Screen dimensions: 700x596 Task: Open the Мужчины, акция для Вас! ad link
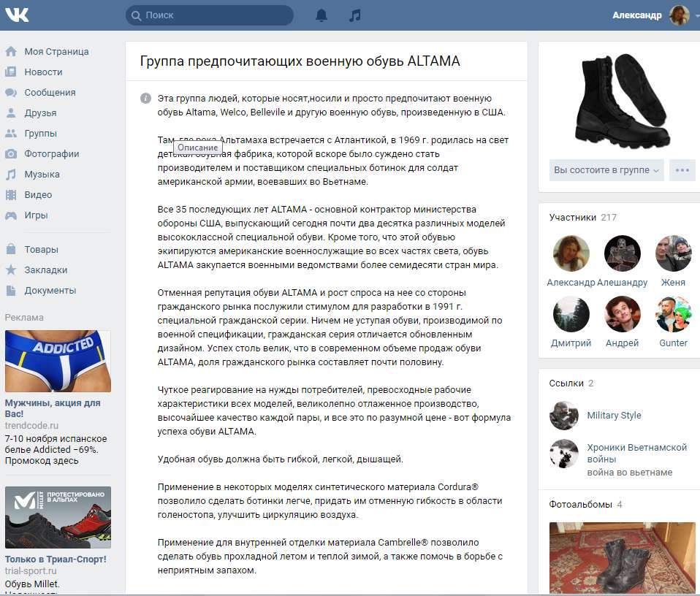pyautogui.click(x=53, y=408)
